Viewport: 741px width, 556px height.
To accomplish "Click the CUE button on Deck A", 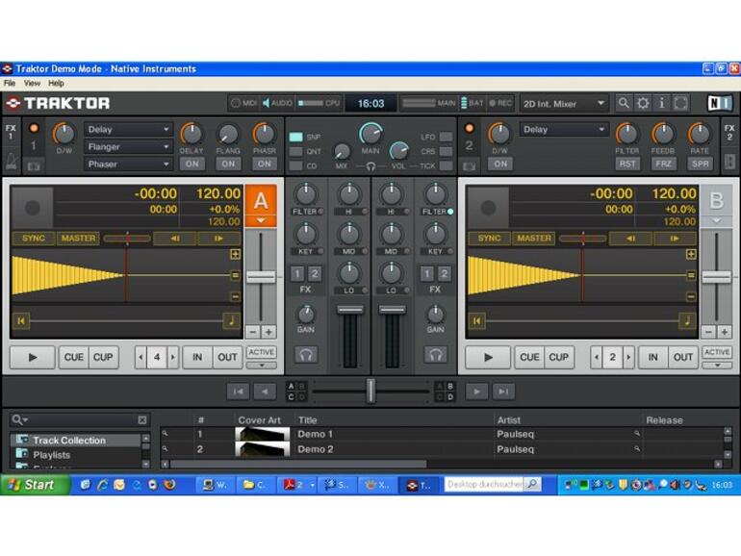I will tap(74, 357).
